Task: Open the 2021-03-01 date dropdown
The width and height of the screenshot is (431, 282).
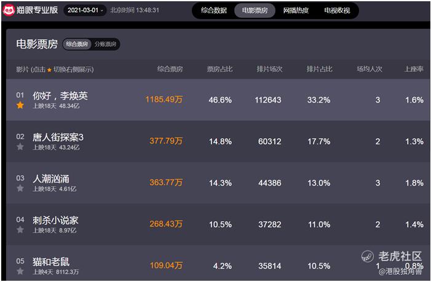Action: point(85,10)
